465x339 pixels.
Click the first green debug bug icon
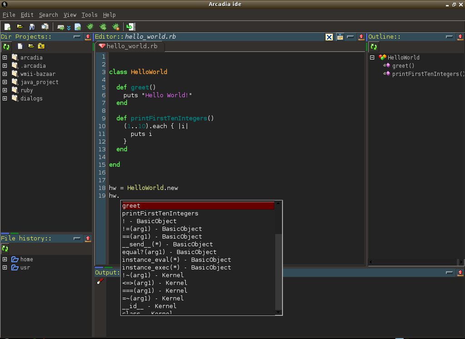[90, 27]
